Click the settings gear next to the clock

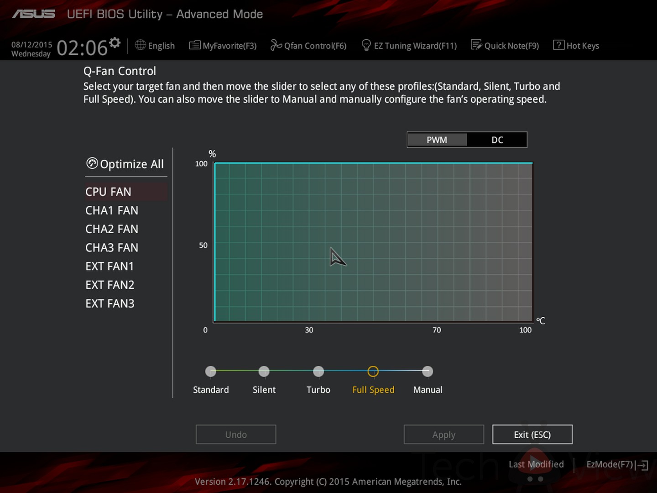pyautogui.click(x=115, y=43)
